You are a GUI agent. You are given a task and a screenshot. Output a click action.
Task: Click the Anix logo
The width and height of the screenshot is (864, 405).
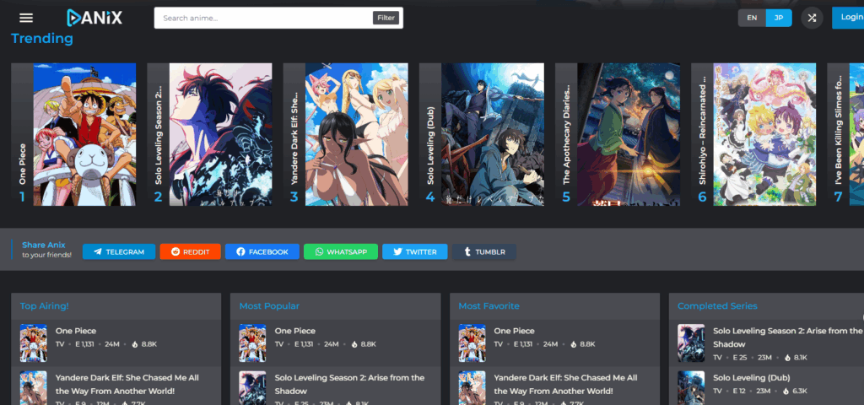coord(94,18)
